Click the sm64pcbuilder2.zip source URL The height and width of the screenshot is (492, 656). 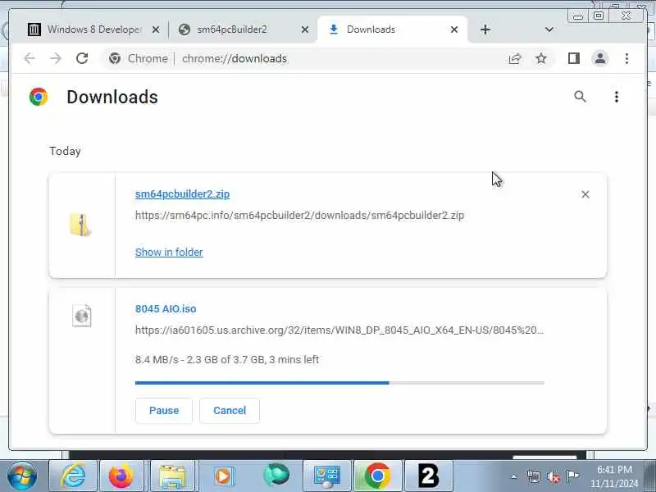click(x=299, y=216)
